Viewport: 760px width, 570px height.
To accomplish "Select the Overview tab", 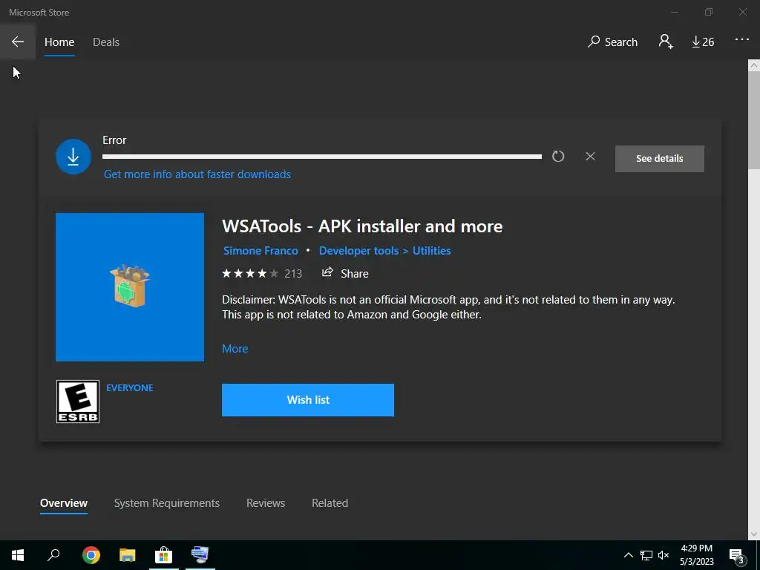I will pos(64,503).
